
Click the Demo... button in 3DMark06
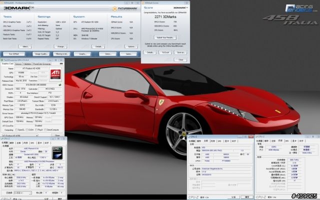pos(108,54)
